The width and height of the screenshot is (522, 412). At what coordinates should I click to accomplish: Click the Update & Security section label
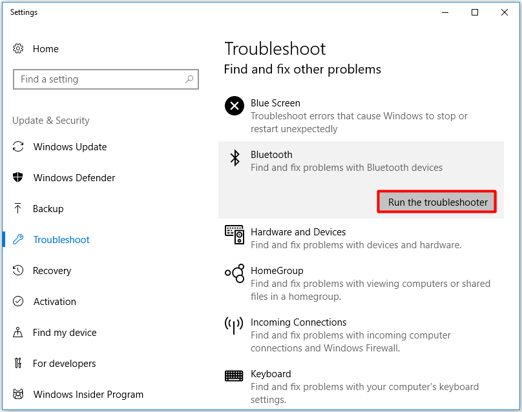tap(51, 121)
